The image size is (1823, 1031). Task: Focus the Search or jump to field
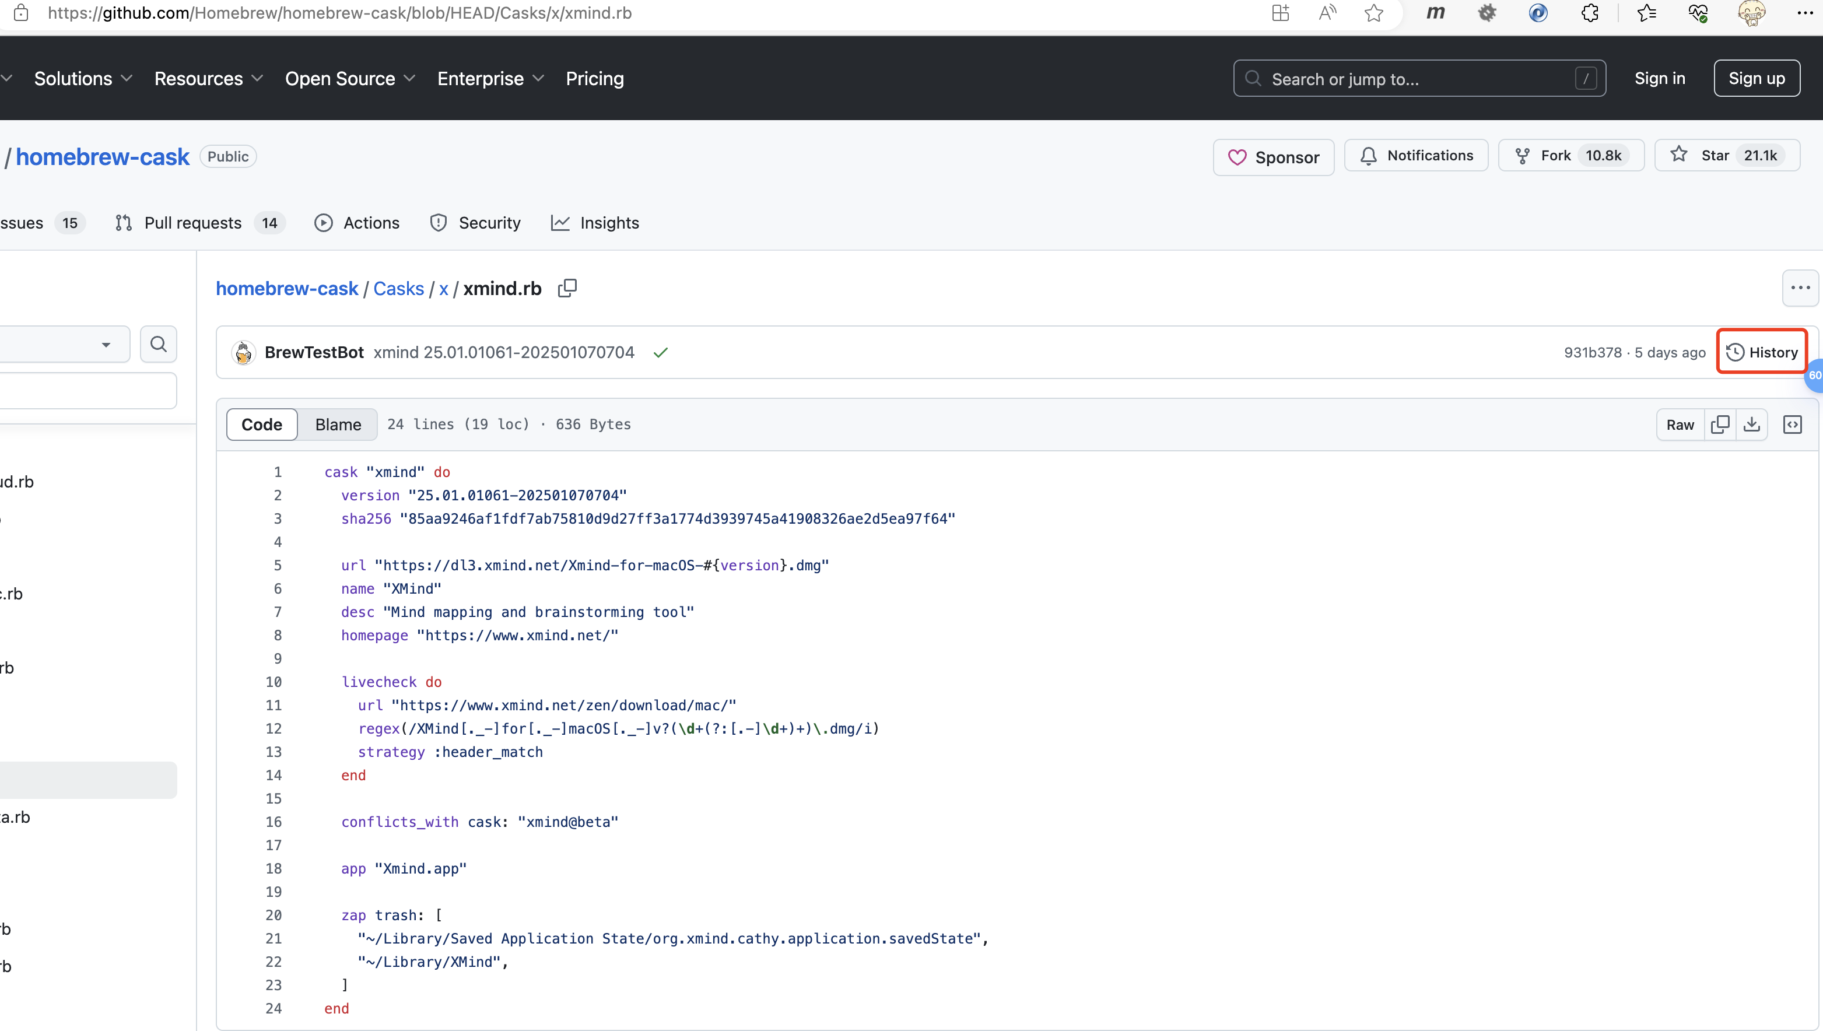pyautogui.click(x=1418, y=79)
